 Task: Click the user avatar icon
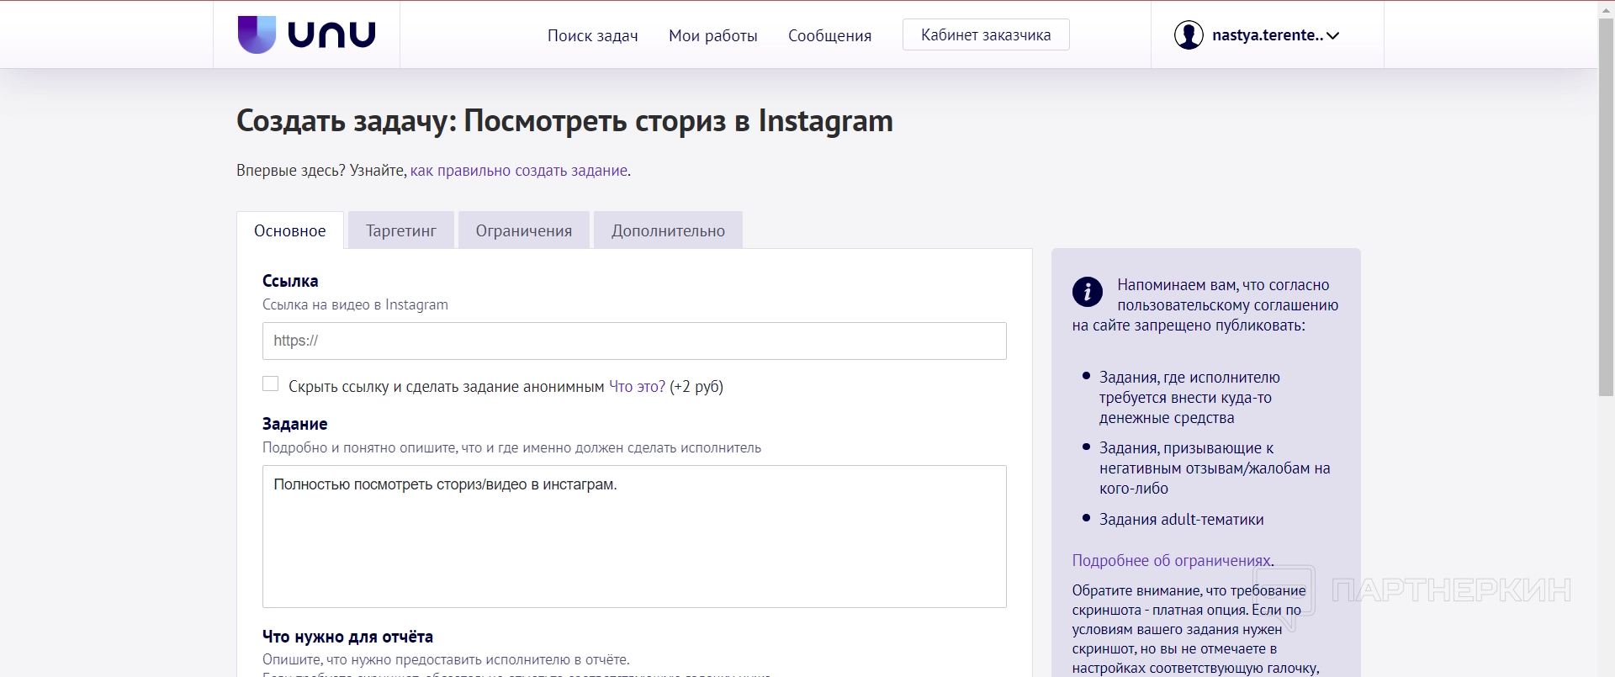1189,35
